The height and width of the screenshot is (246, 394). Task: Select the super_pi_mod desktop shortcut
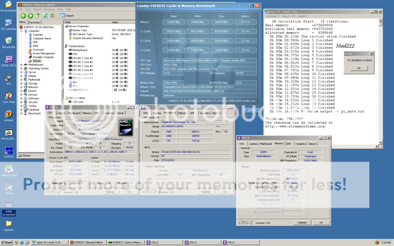[8, 171]
